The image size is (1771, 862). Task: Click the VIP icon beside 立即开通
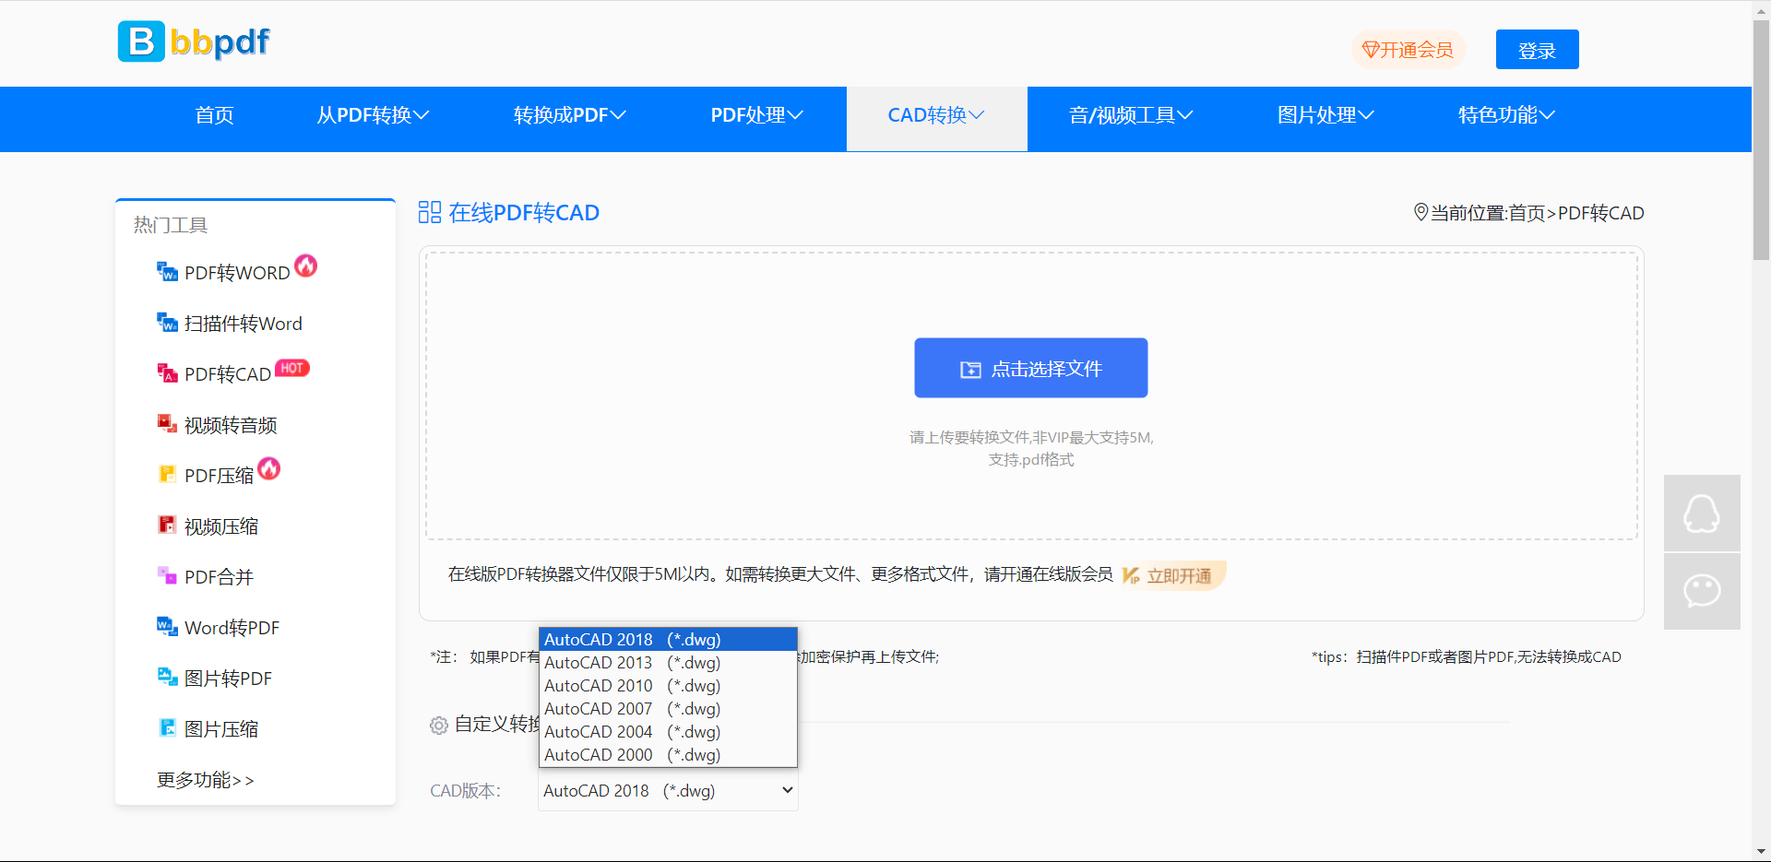click(x=1131, y=575)
